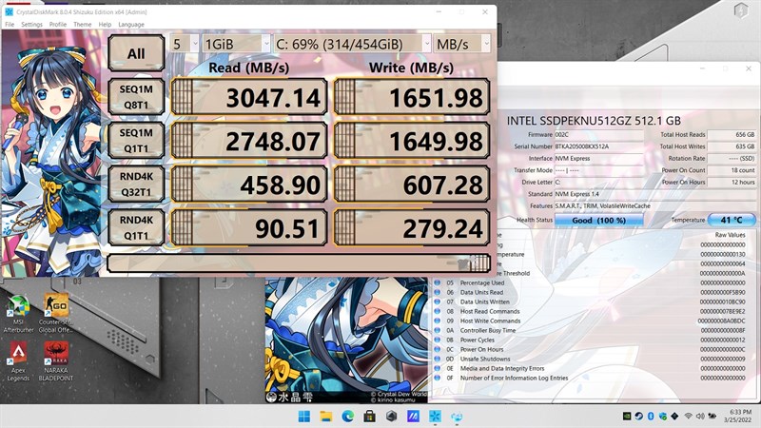Click the Total Host Reads 656 GB value

(732, 134)
